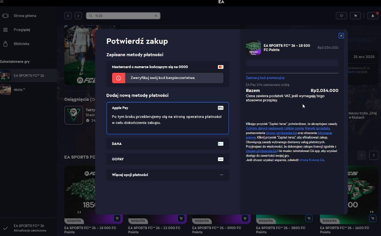Click the DANA logo icon
The width and height of the screenshot is (381, 236).
point(221,144)
